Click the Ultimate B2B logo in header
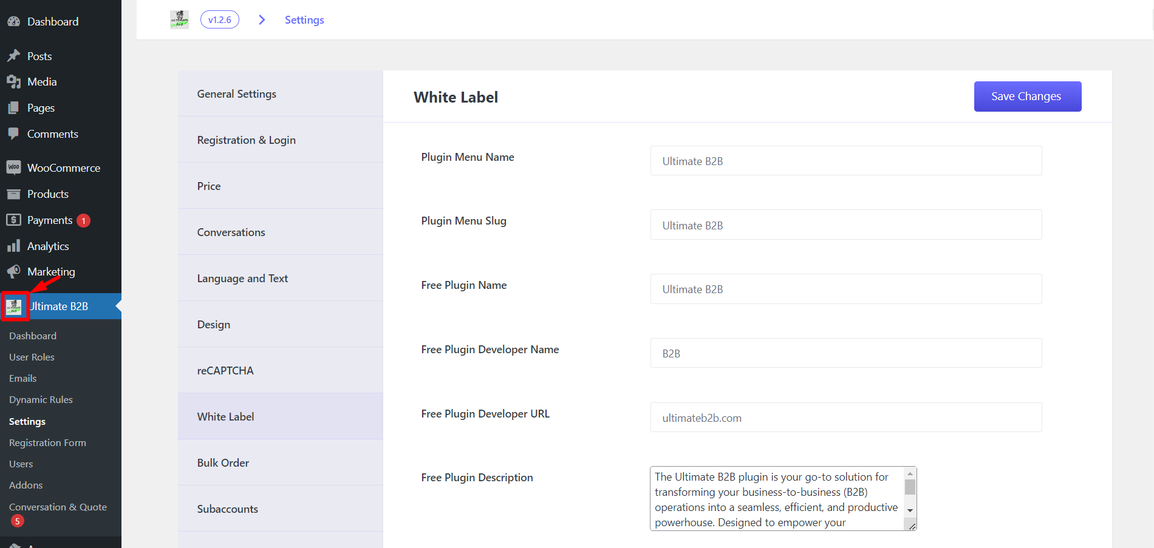Image resolution: width=1154 pixels, height=548 pixels. click(179, 19)
